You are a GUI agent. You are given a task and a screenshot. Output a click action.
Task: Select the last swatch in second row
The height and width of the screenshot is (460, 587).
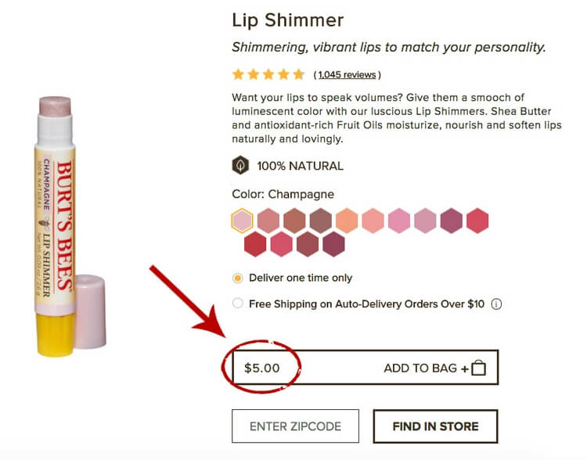point(333,244)
